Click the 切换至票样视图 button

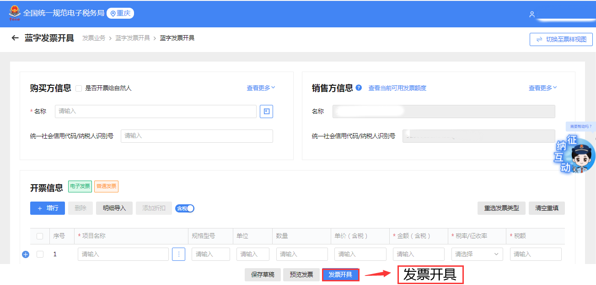tap(561, 39)
